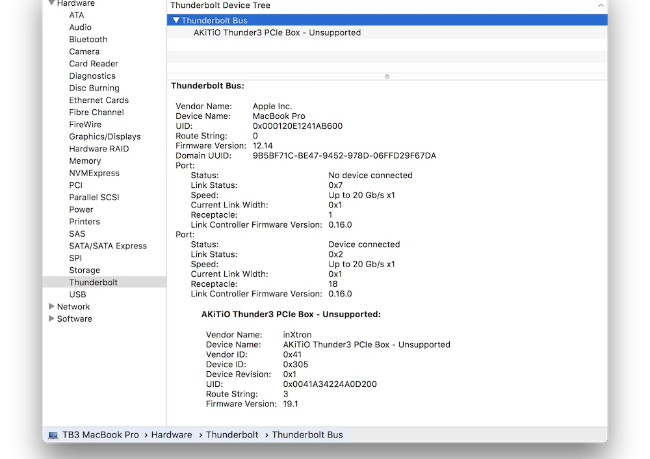This screenshot has height=459, width=650.
Task: Click Thunderbolt in the path bar
Action: point(232,435)
